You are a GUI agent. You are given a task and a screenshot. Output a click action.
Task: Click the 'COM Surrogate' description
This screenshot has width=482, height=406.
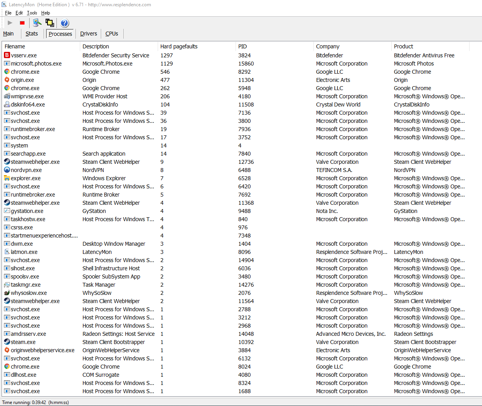(x=101, y=375)
